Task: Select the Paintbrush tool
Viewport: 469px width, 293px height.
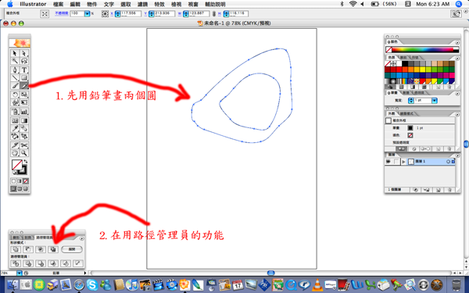Action: [x=15, y=86]
